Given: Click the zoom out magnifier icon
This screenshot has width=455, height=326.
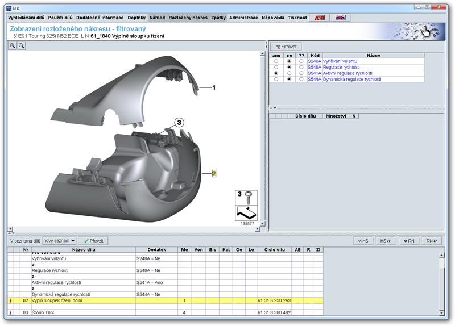Looking at the screenshot, I should (22, 46).
